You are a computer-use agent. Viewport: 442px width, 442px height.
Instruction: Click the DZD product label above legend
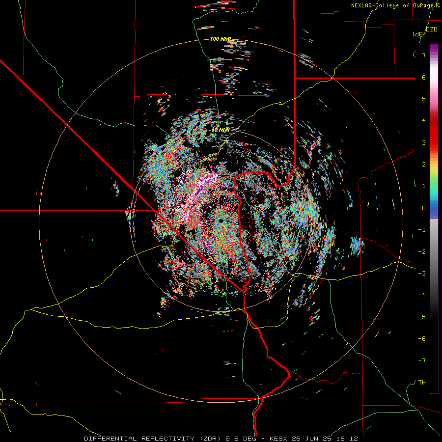click(x=432, y=29)
